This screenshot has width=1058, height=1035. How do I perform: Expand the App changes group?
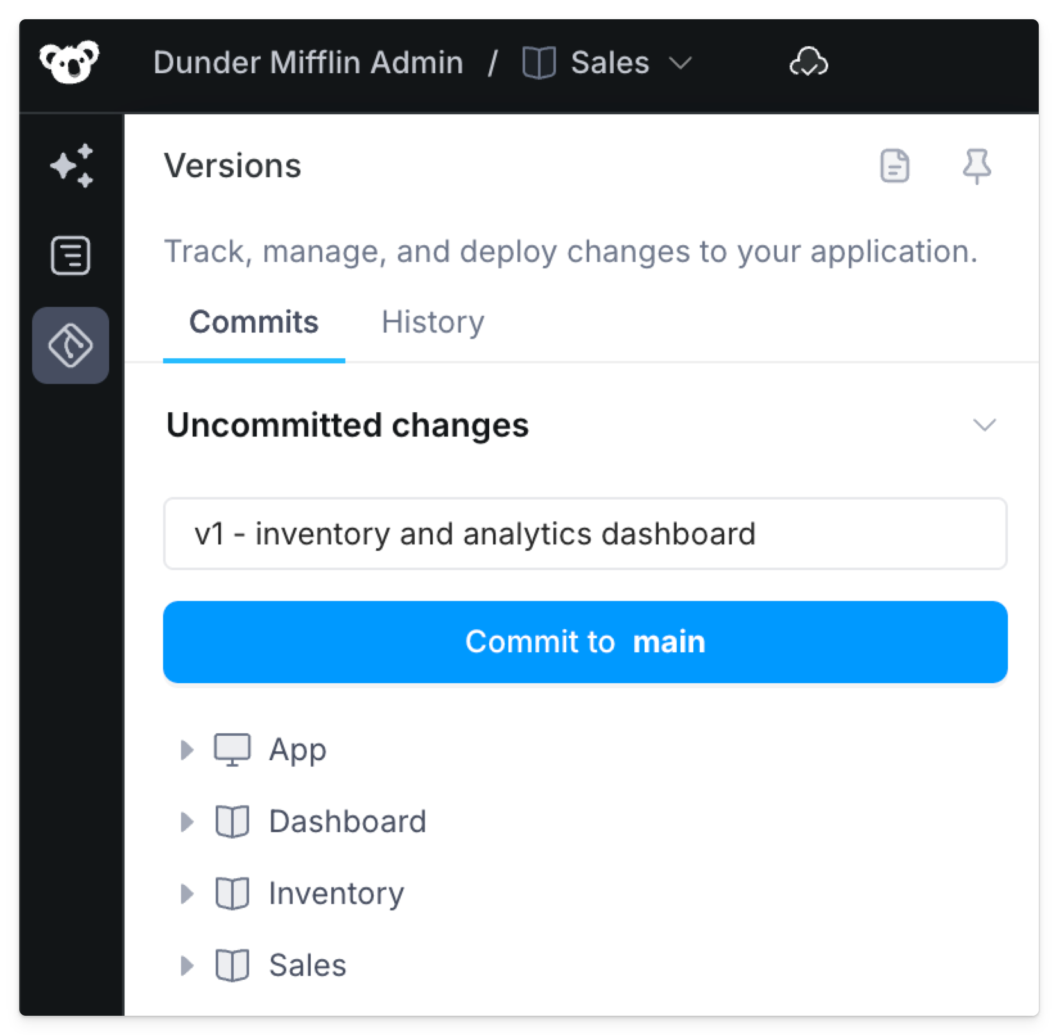click(x=188, y=749)
